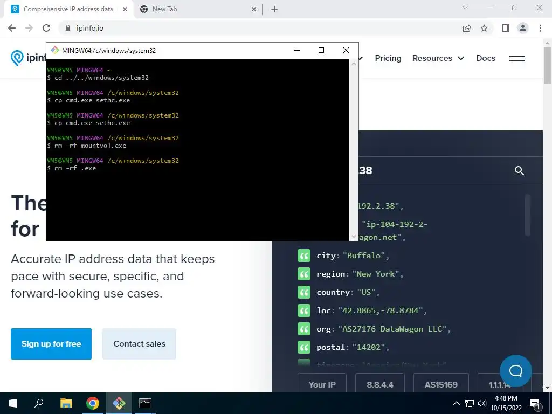The width and height of the screenshot is (552, 414).
Task: Reload the ipinfo.io page
Action: click(x=46, y=28)
